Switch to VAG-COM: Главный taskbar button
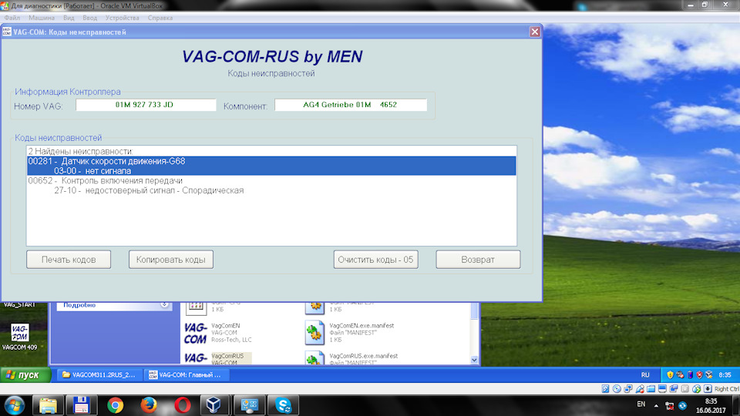The width and height of the screenshot is (740, 416). coord(185,375)
